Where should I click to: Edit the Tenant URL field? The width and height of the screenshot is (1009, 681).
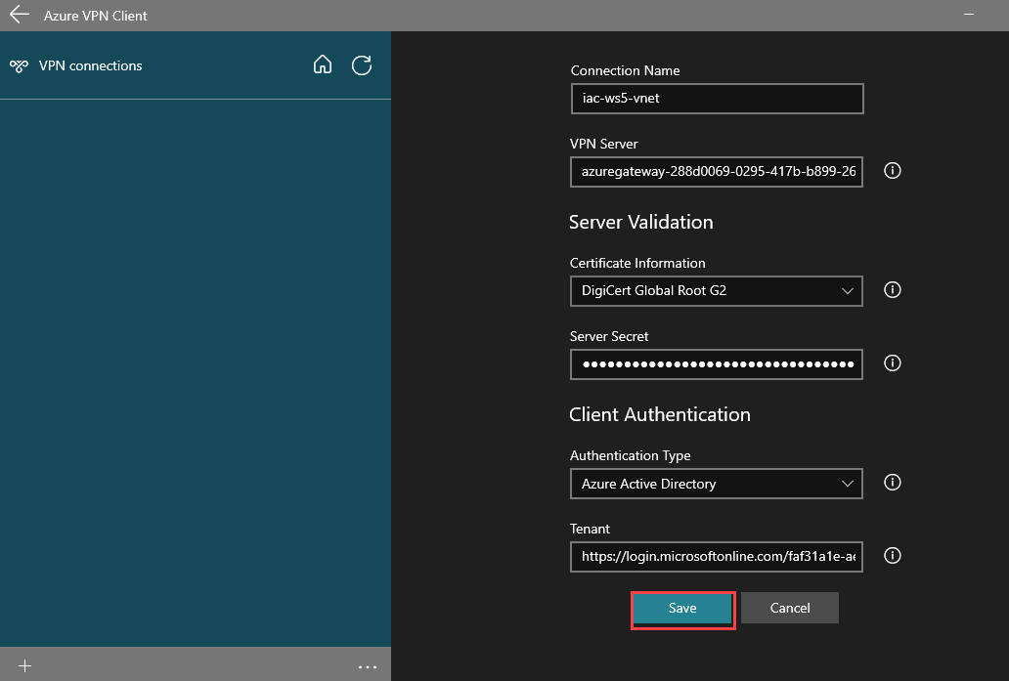click(717, 557)
